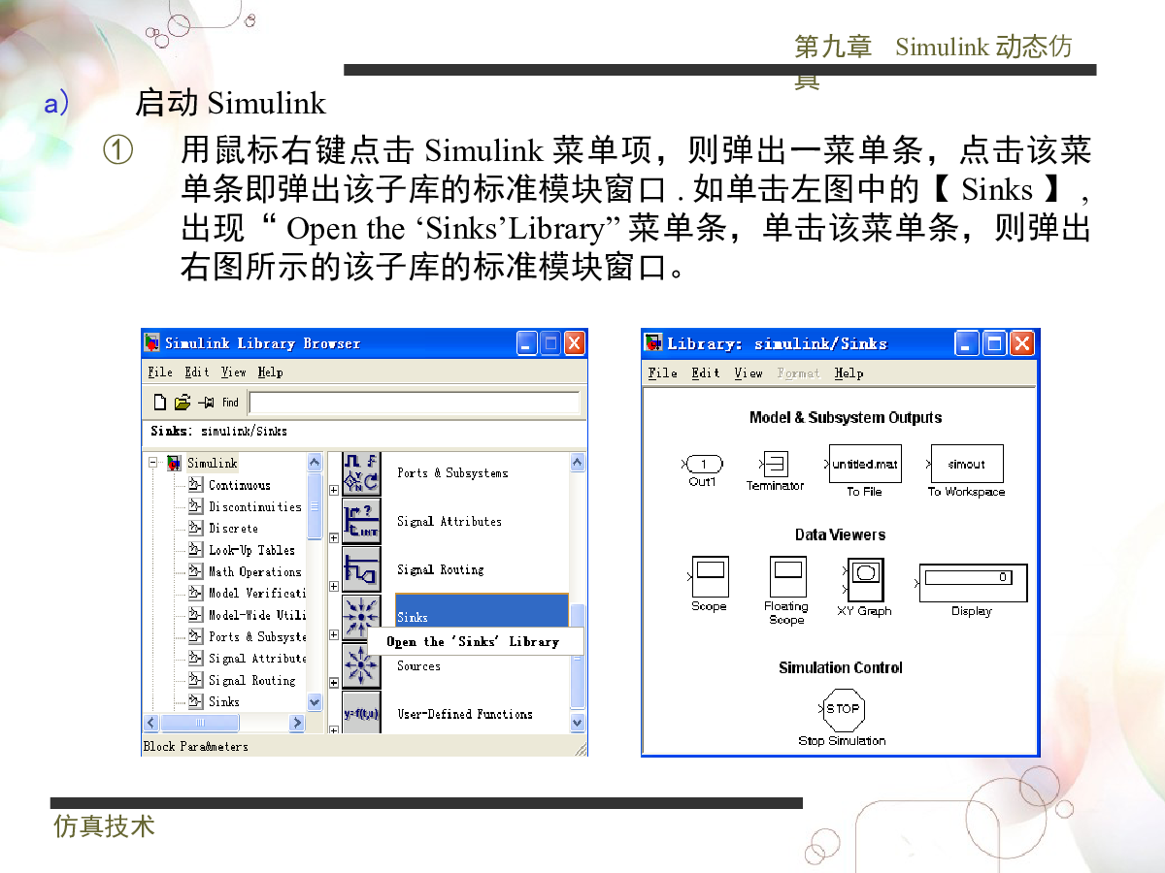The height and width of the screenshot is (873, 1165).
Task: Click the pin icon in Library Browser toolbar
Action: [x=206, y=403]
